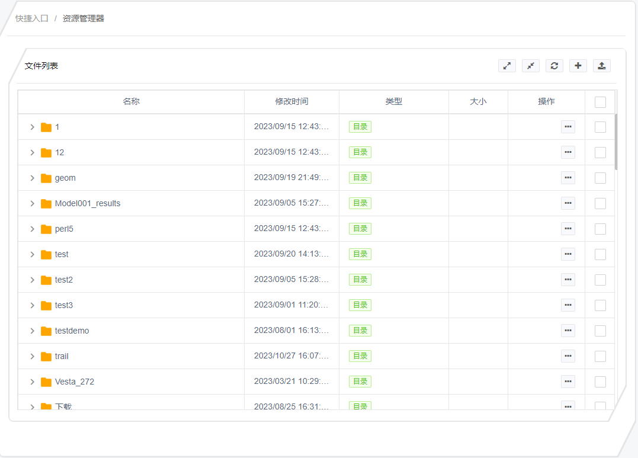Image resolution: width=638 pixels, height=458 pixels.
Task: Click the folder icon of Model001_results
Action: [46, 204]
